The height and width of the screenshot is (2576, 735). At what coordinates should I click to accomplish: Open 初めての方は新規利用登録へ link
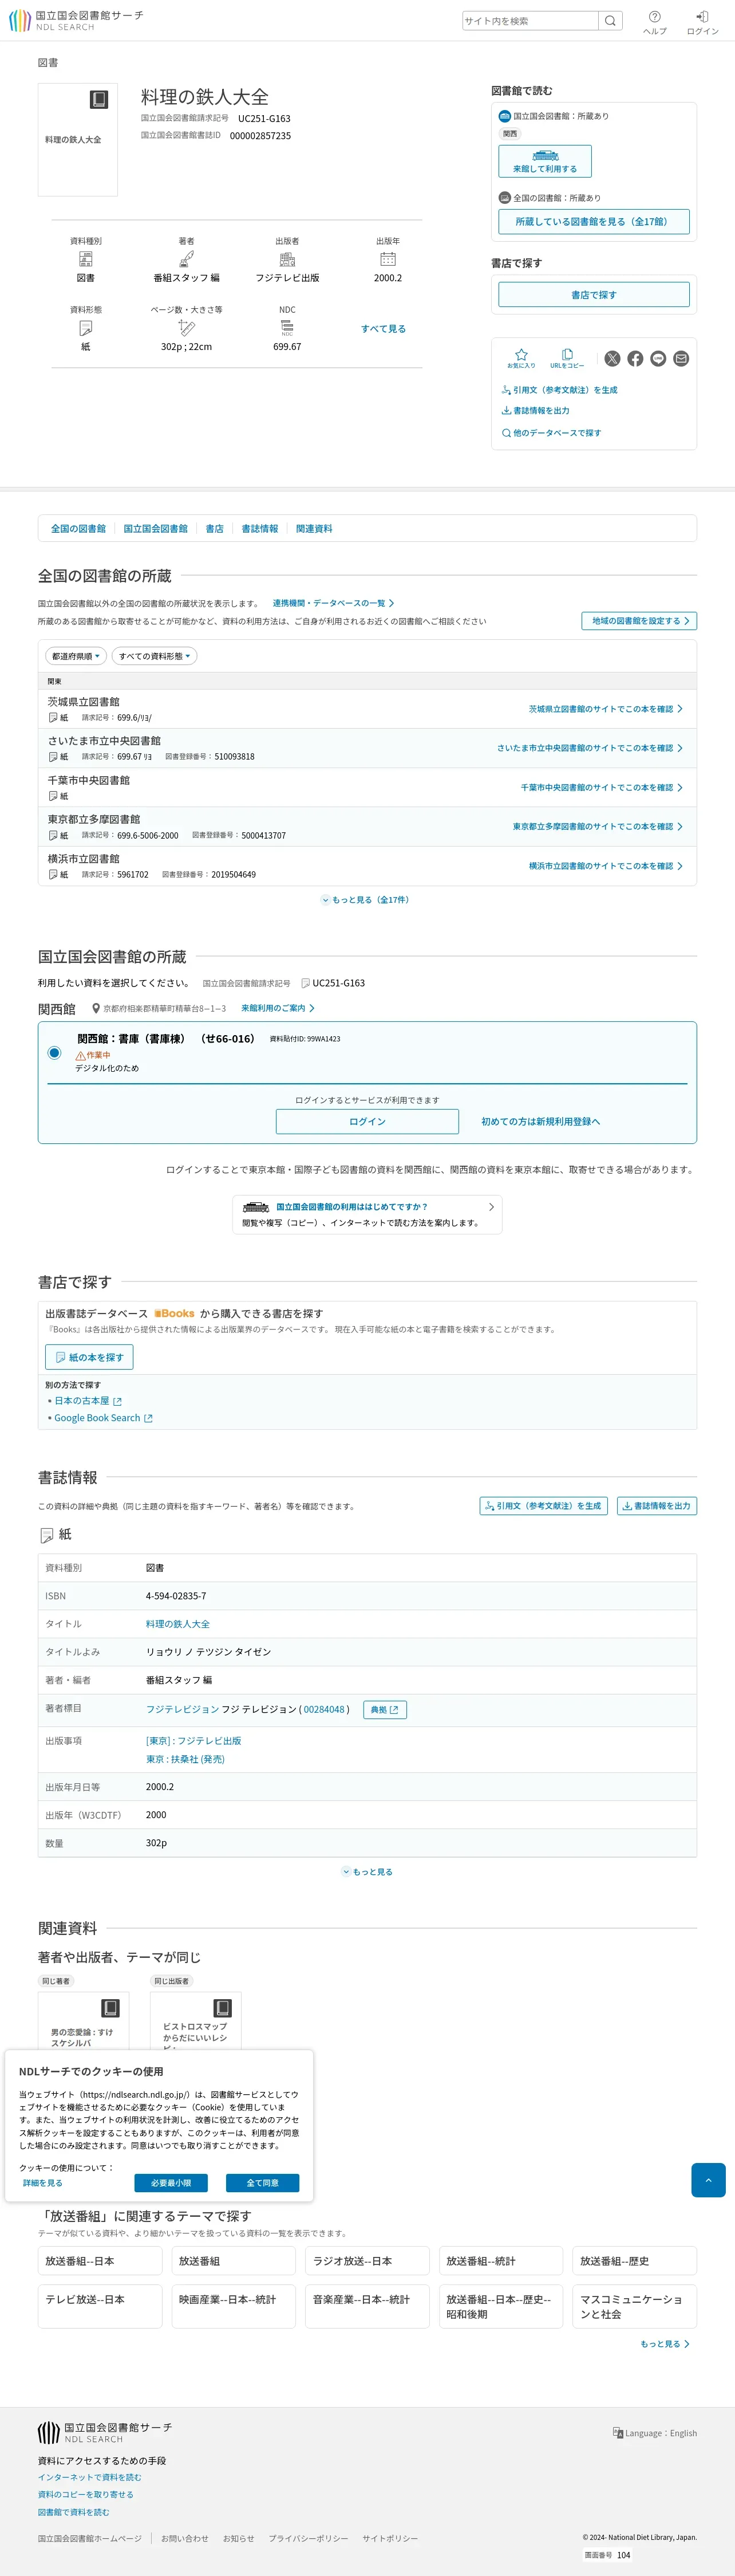(x=540, y=1121)
